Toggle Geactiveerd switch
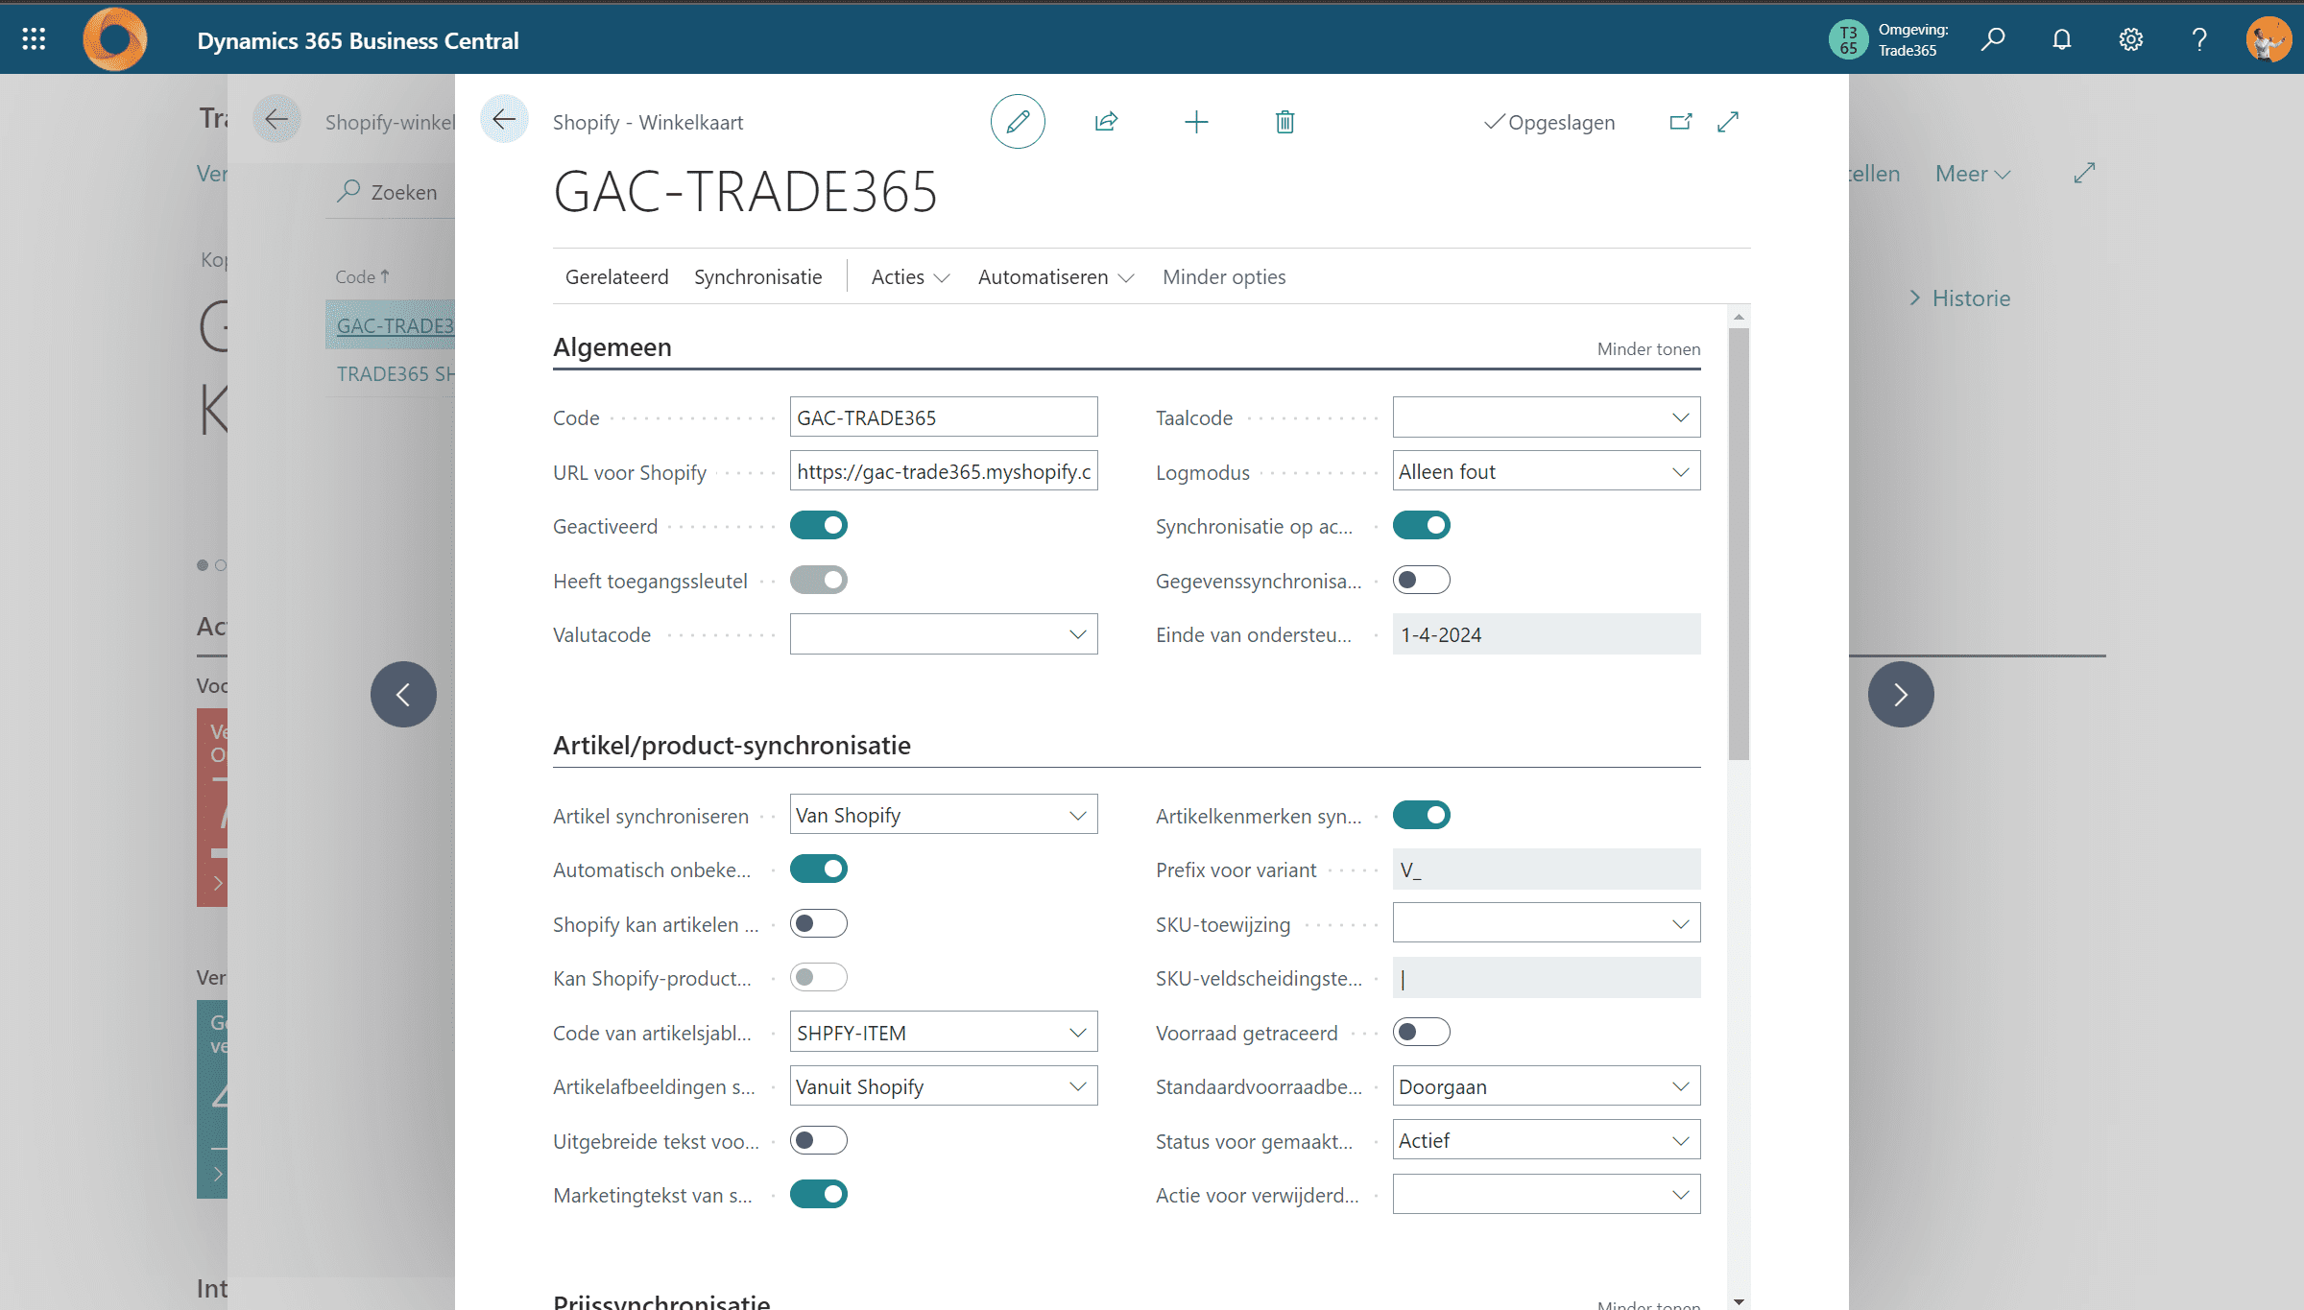Screen dimensions: 2304x1310 click(819, 525)
